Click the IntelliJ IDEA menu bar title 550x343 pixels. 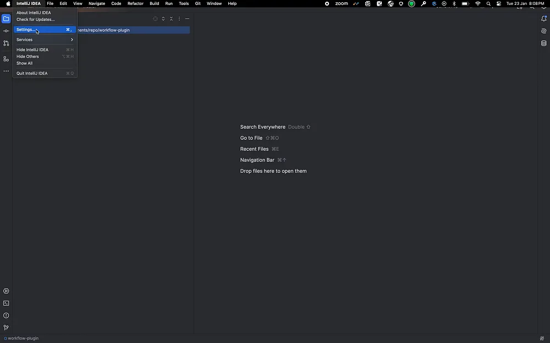pyautogui.click(x=29, y=3)
